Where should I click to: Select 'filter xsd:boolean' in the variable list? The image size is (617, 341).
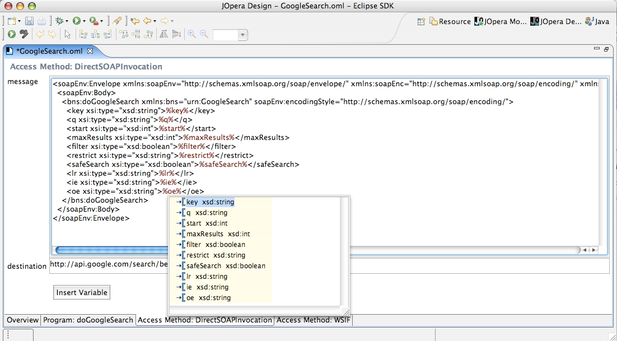pyautogui.click(x=216, y=244)
